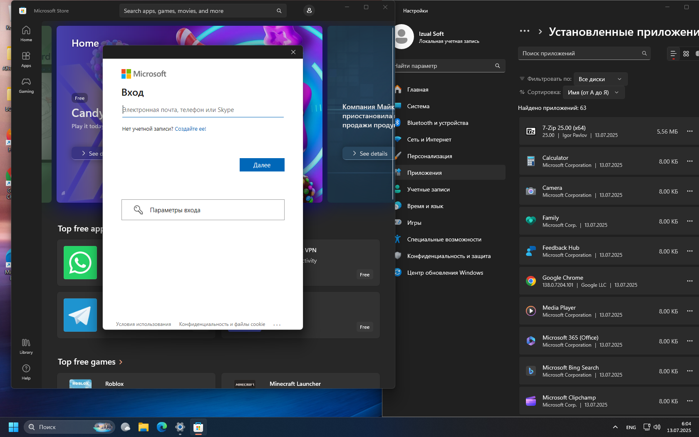Open more options for Calculator

(x=689, y=161)
